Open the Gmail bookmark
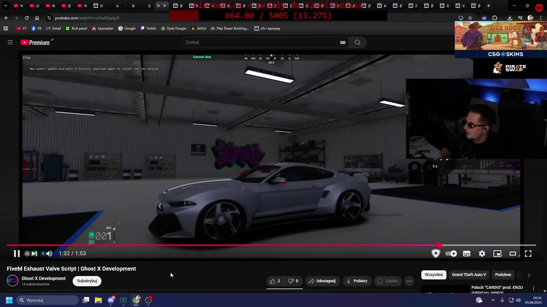 point(53,29)
